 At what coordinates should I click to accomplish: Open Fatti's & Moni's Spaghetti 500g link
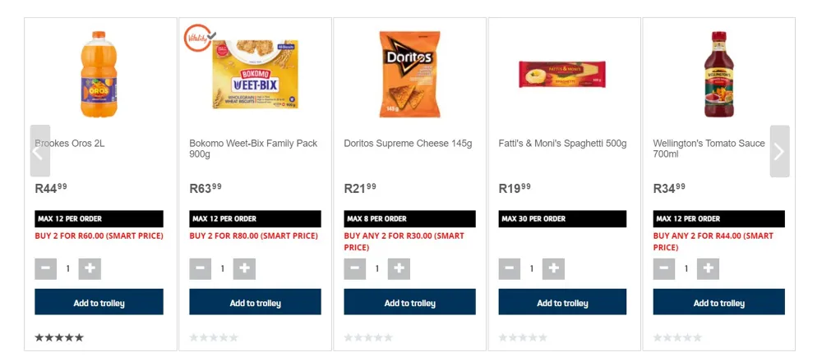coord(562,144)
